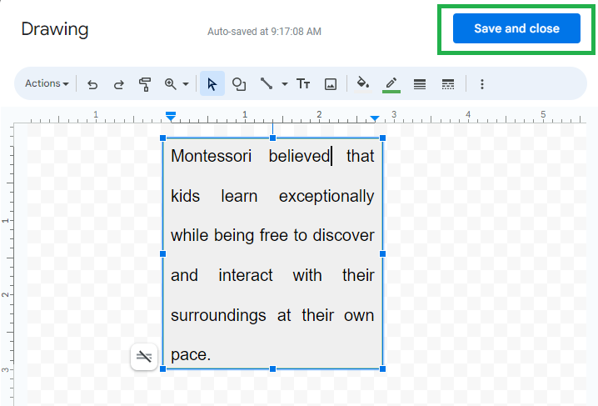Open Border weight options
This screenshot has height=406, width=598.
pyautogui.click(x=420, y=83)
